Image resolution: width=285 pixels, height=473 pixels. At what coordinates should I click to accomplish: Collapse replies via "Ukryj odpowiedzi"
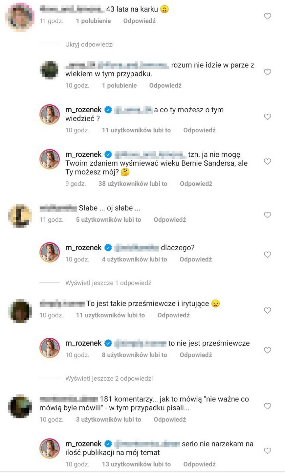pyautogui.click(x=89, y=44)
